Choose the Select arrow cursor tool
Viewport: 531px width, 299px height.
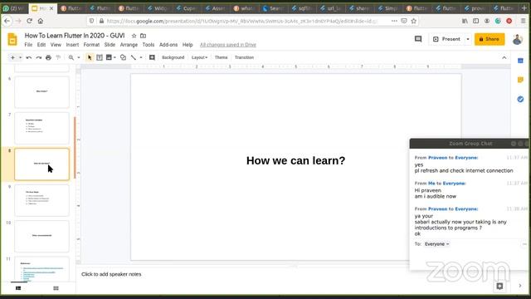pyautogui.click(x=90, y=57)
